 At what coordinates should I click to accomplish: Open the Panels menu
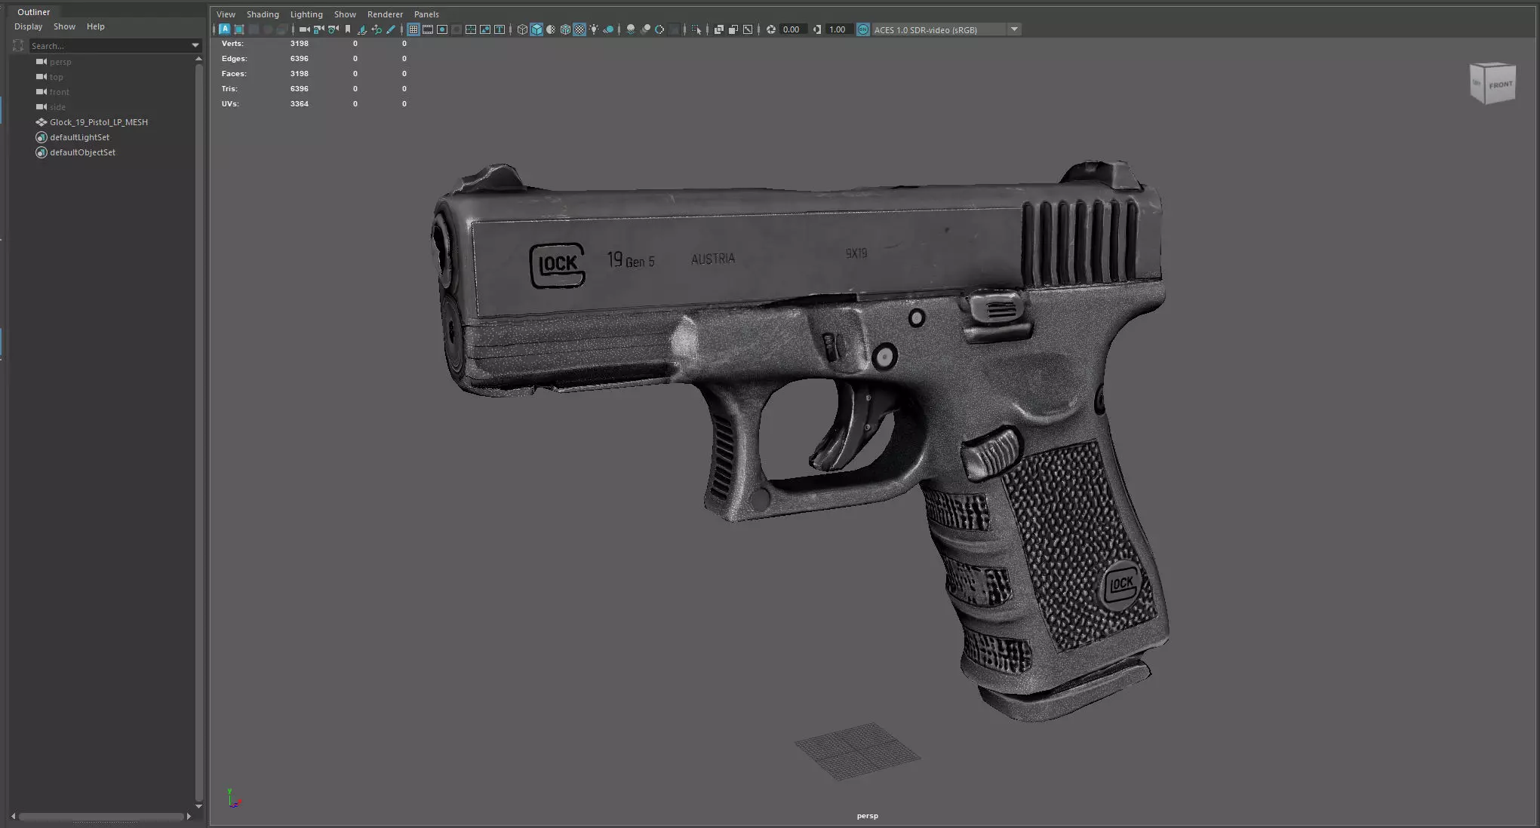(x=426, y=14)
